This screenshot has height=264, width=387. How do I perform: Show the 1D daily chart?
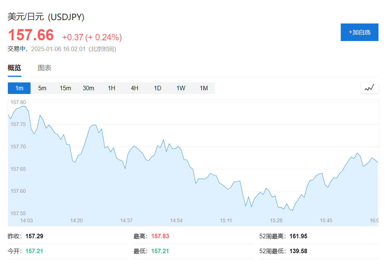[x=158, y=88]
